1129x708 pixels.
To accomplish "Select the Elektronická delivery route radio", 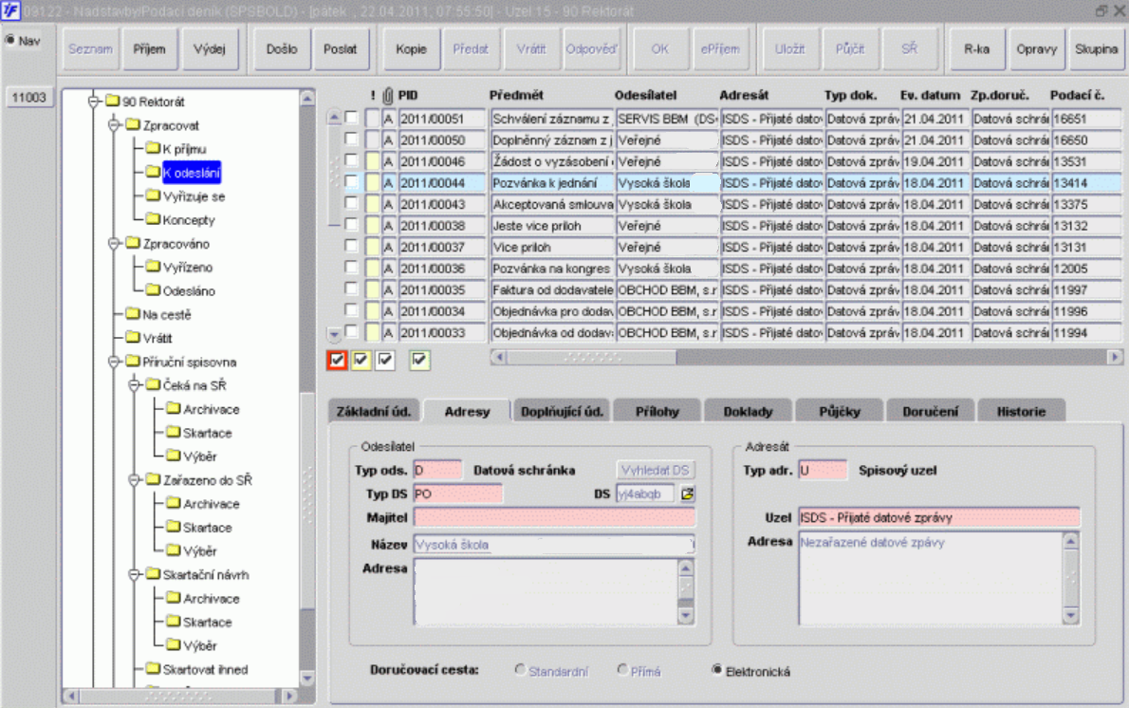I will 717,670.
